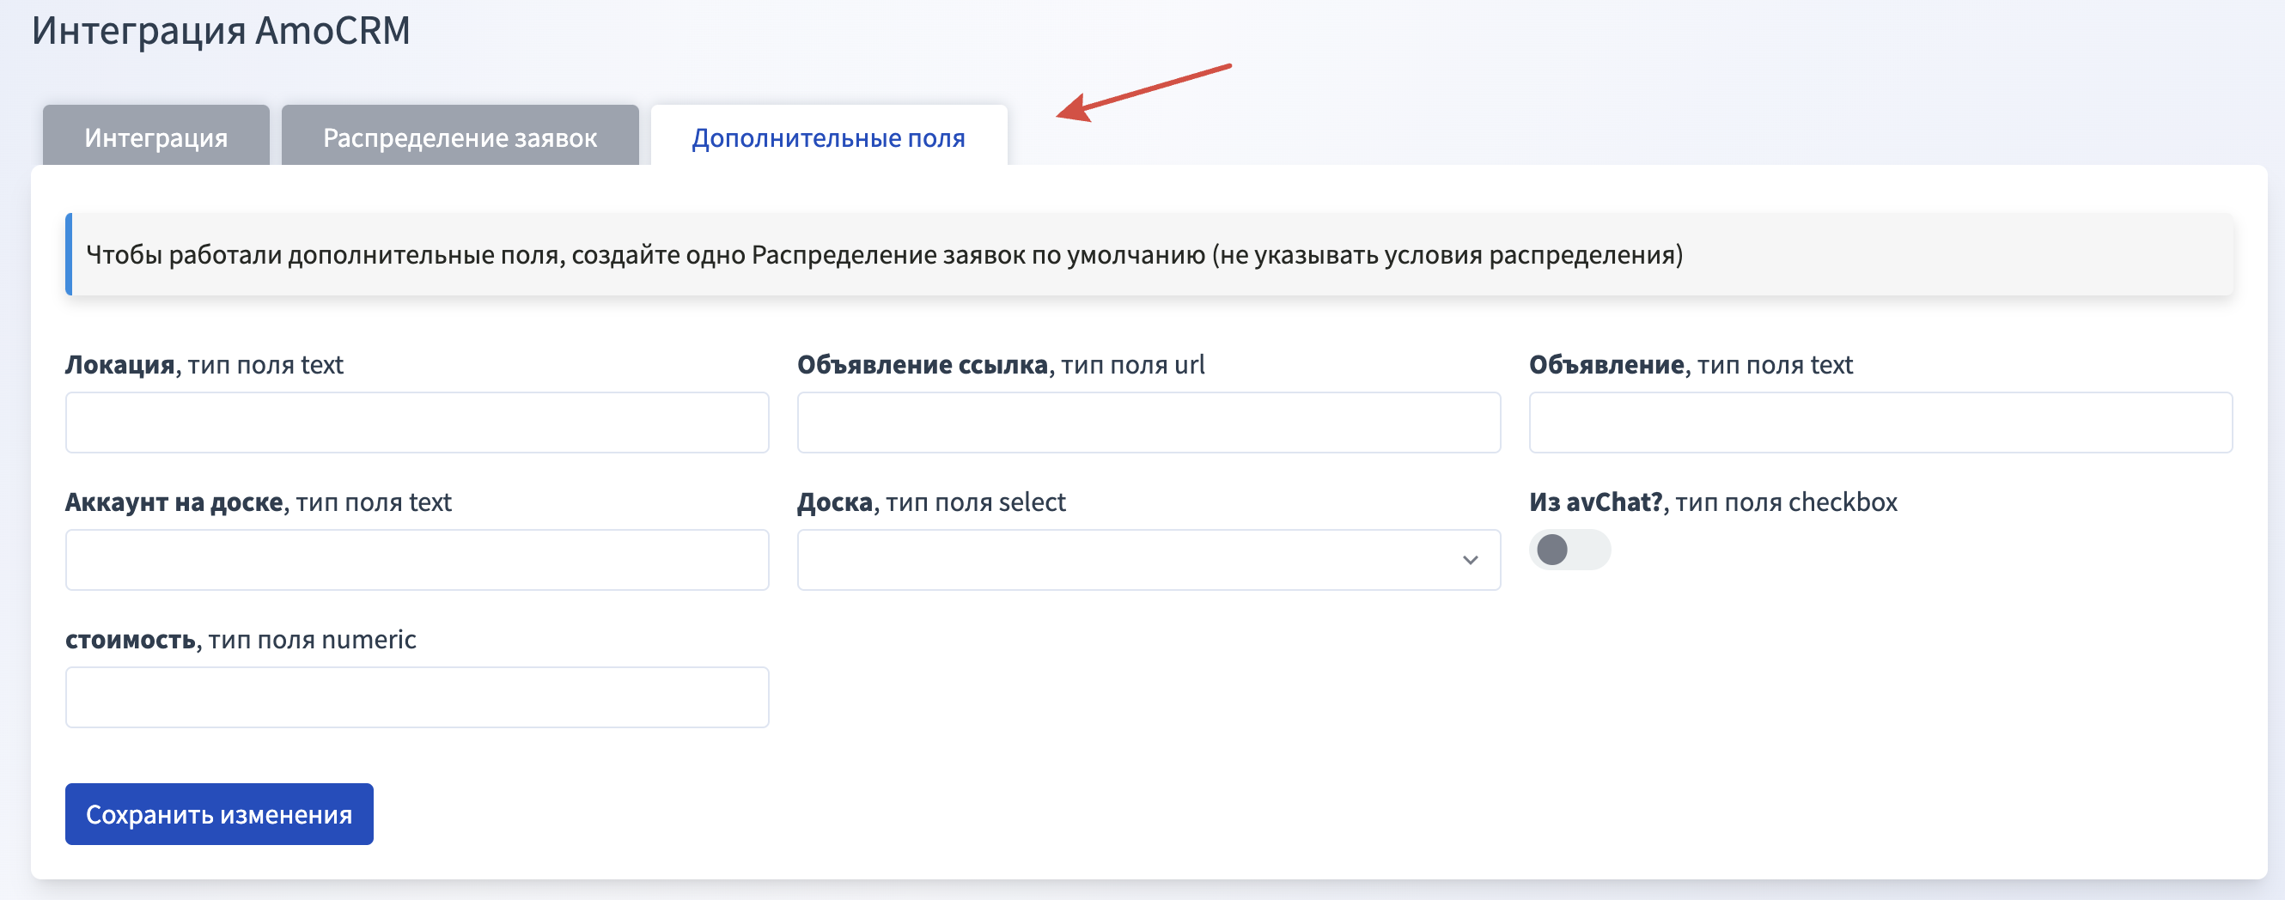
Task: Expand the Доска dropdown chevron
Action: point(1470,560)
